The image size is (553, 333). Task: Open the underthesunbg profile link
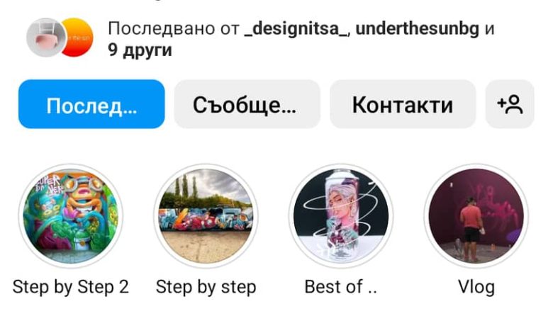coord(417,28)
